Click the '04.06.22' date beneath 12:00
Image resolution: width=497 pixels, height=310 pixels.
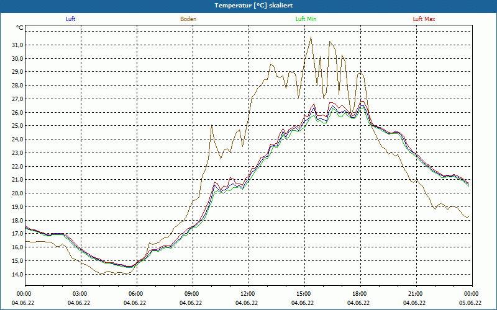click(x=247, y=303)
